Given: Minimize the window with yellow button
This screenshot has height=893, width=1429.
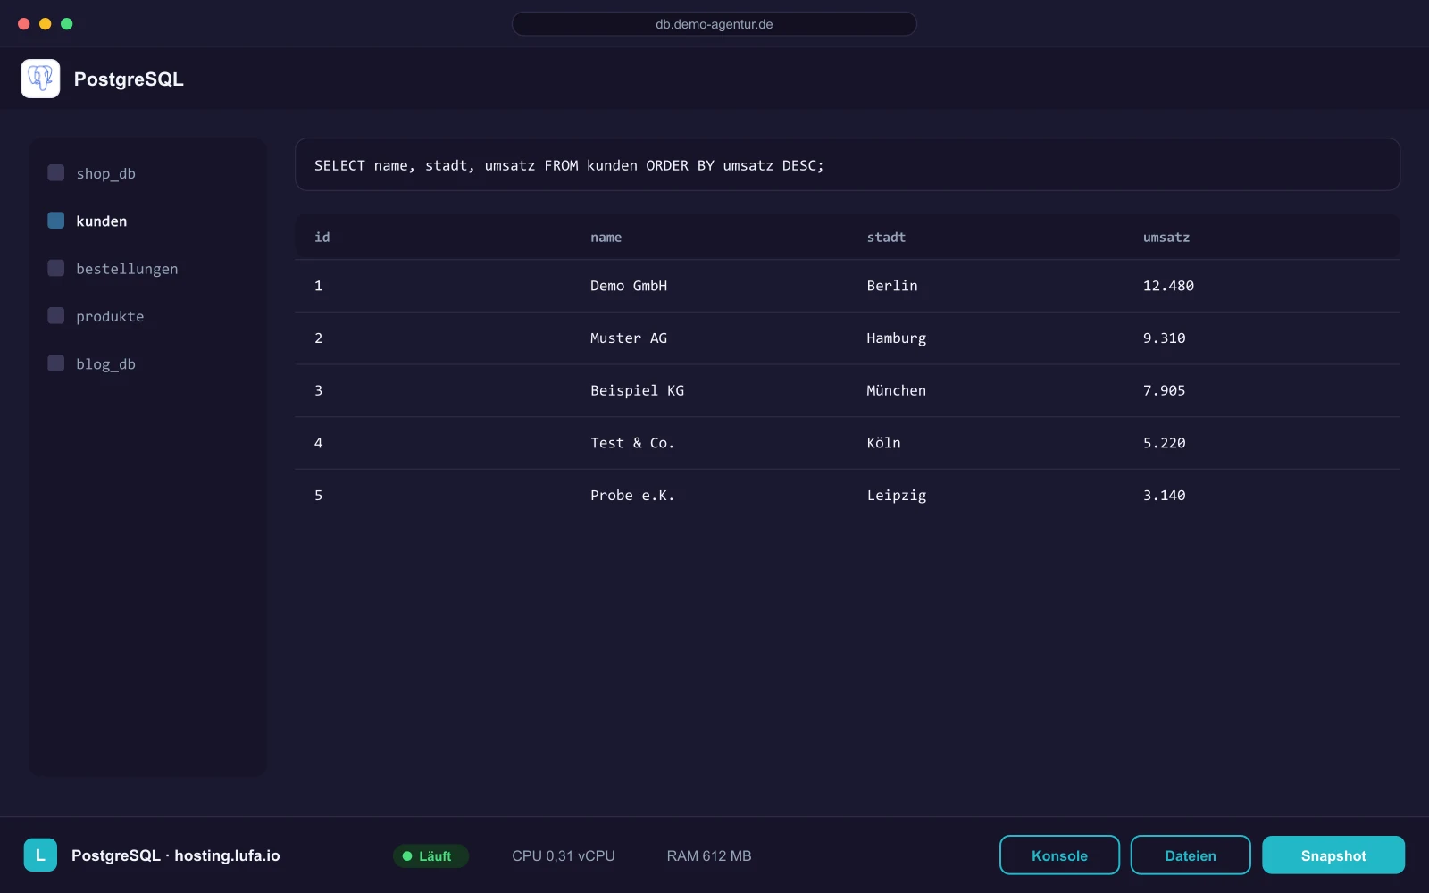Looking at the screenshot, I should pos(46,24).
